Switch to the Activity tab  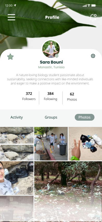17,117
